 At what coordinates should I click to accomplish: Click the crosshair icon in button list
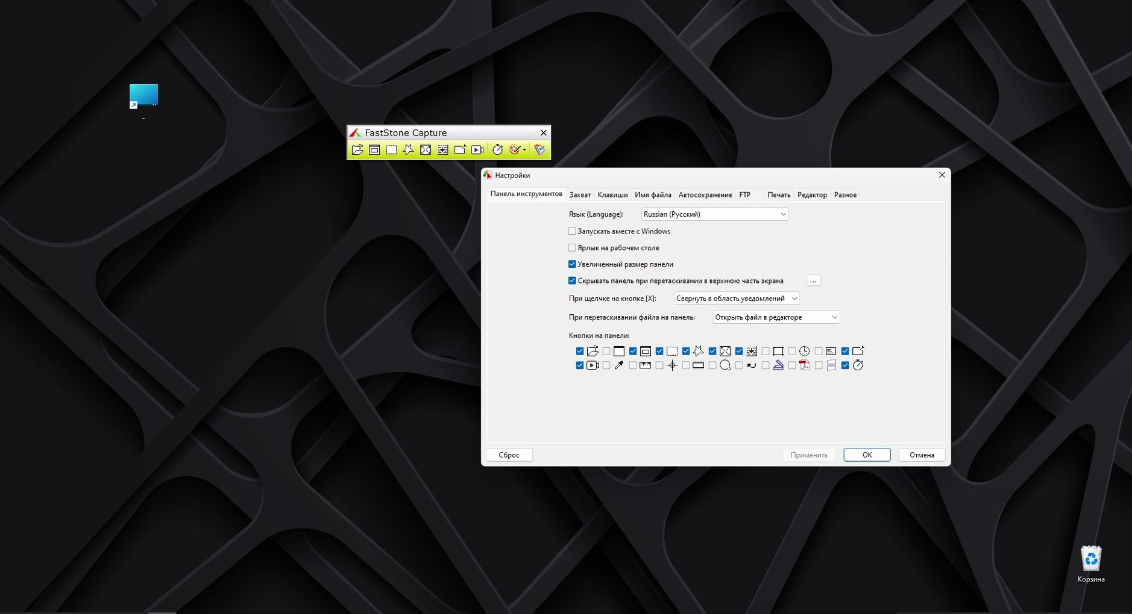coord(672,365)
